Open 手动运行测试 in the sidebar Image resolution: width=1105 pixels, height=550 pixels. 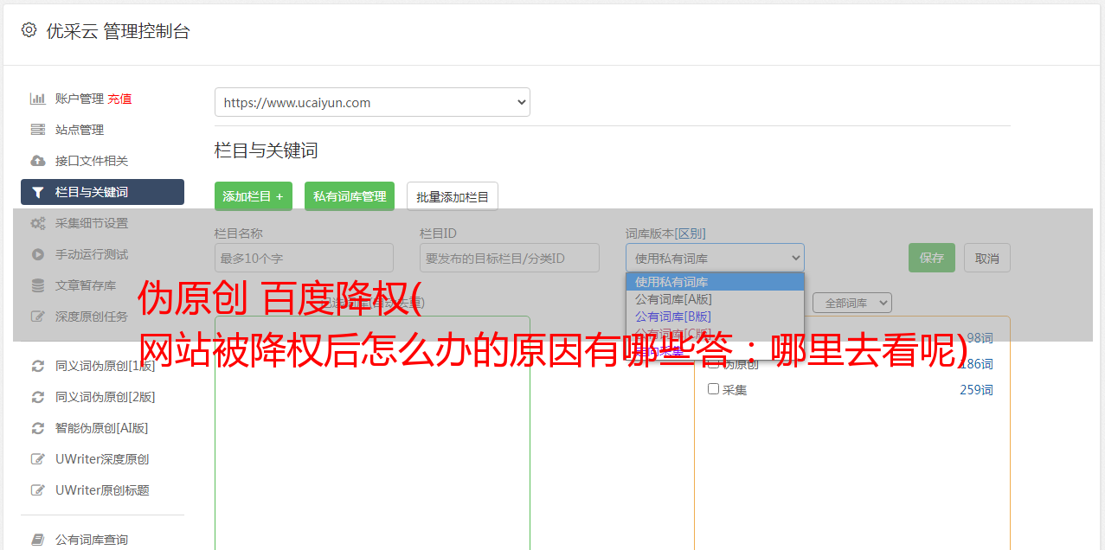[92, 254]
